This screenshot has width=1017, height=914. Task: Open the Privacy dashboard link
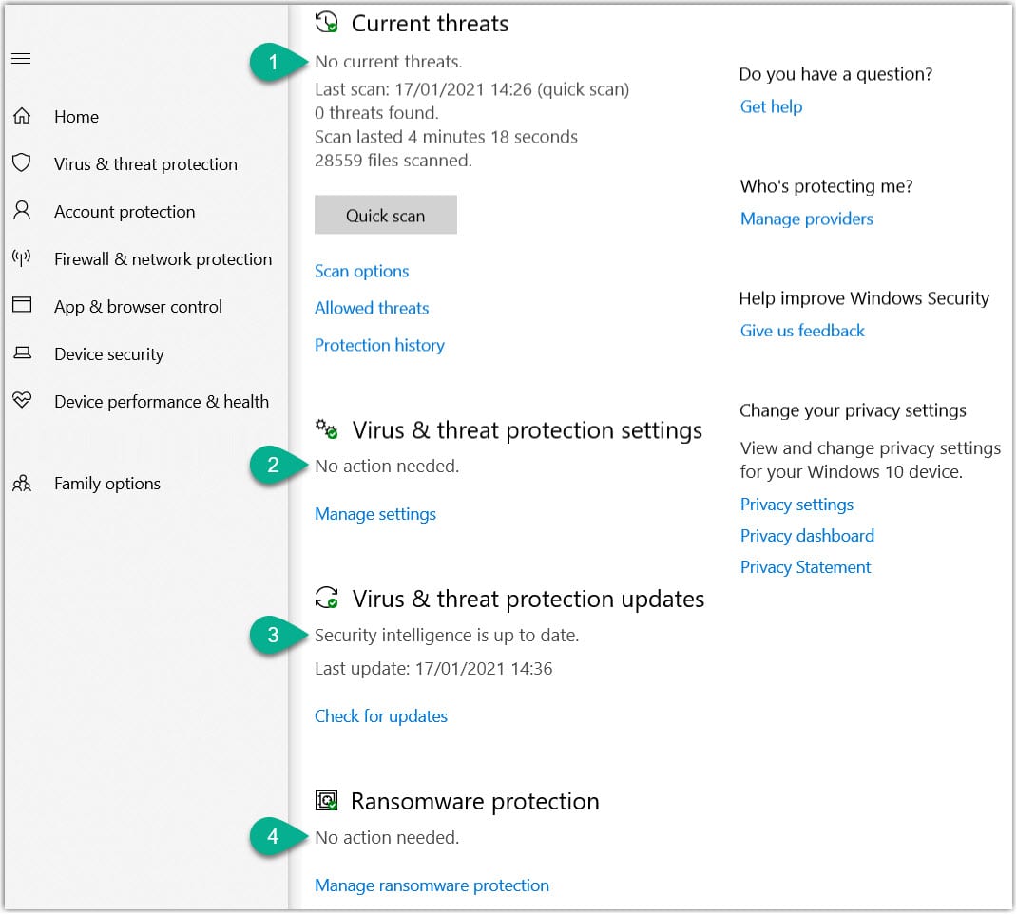[807, 536]
